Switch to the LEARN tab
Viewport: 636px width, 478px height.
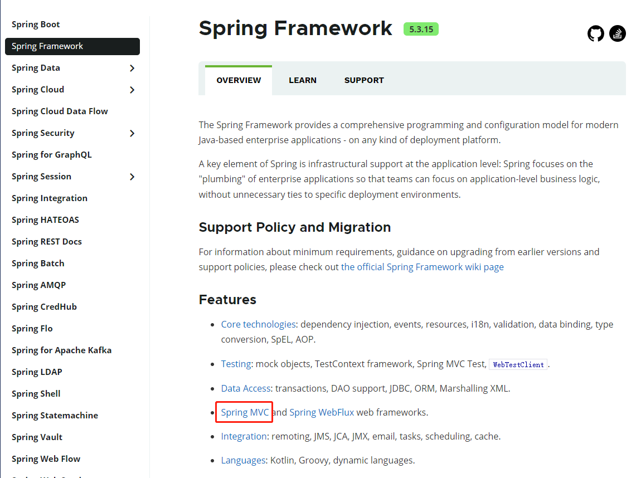coord(303,80)
